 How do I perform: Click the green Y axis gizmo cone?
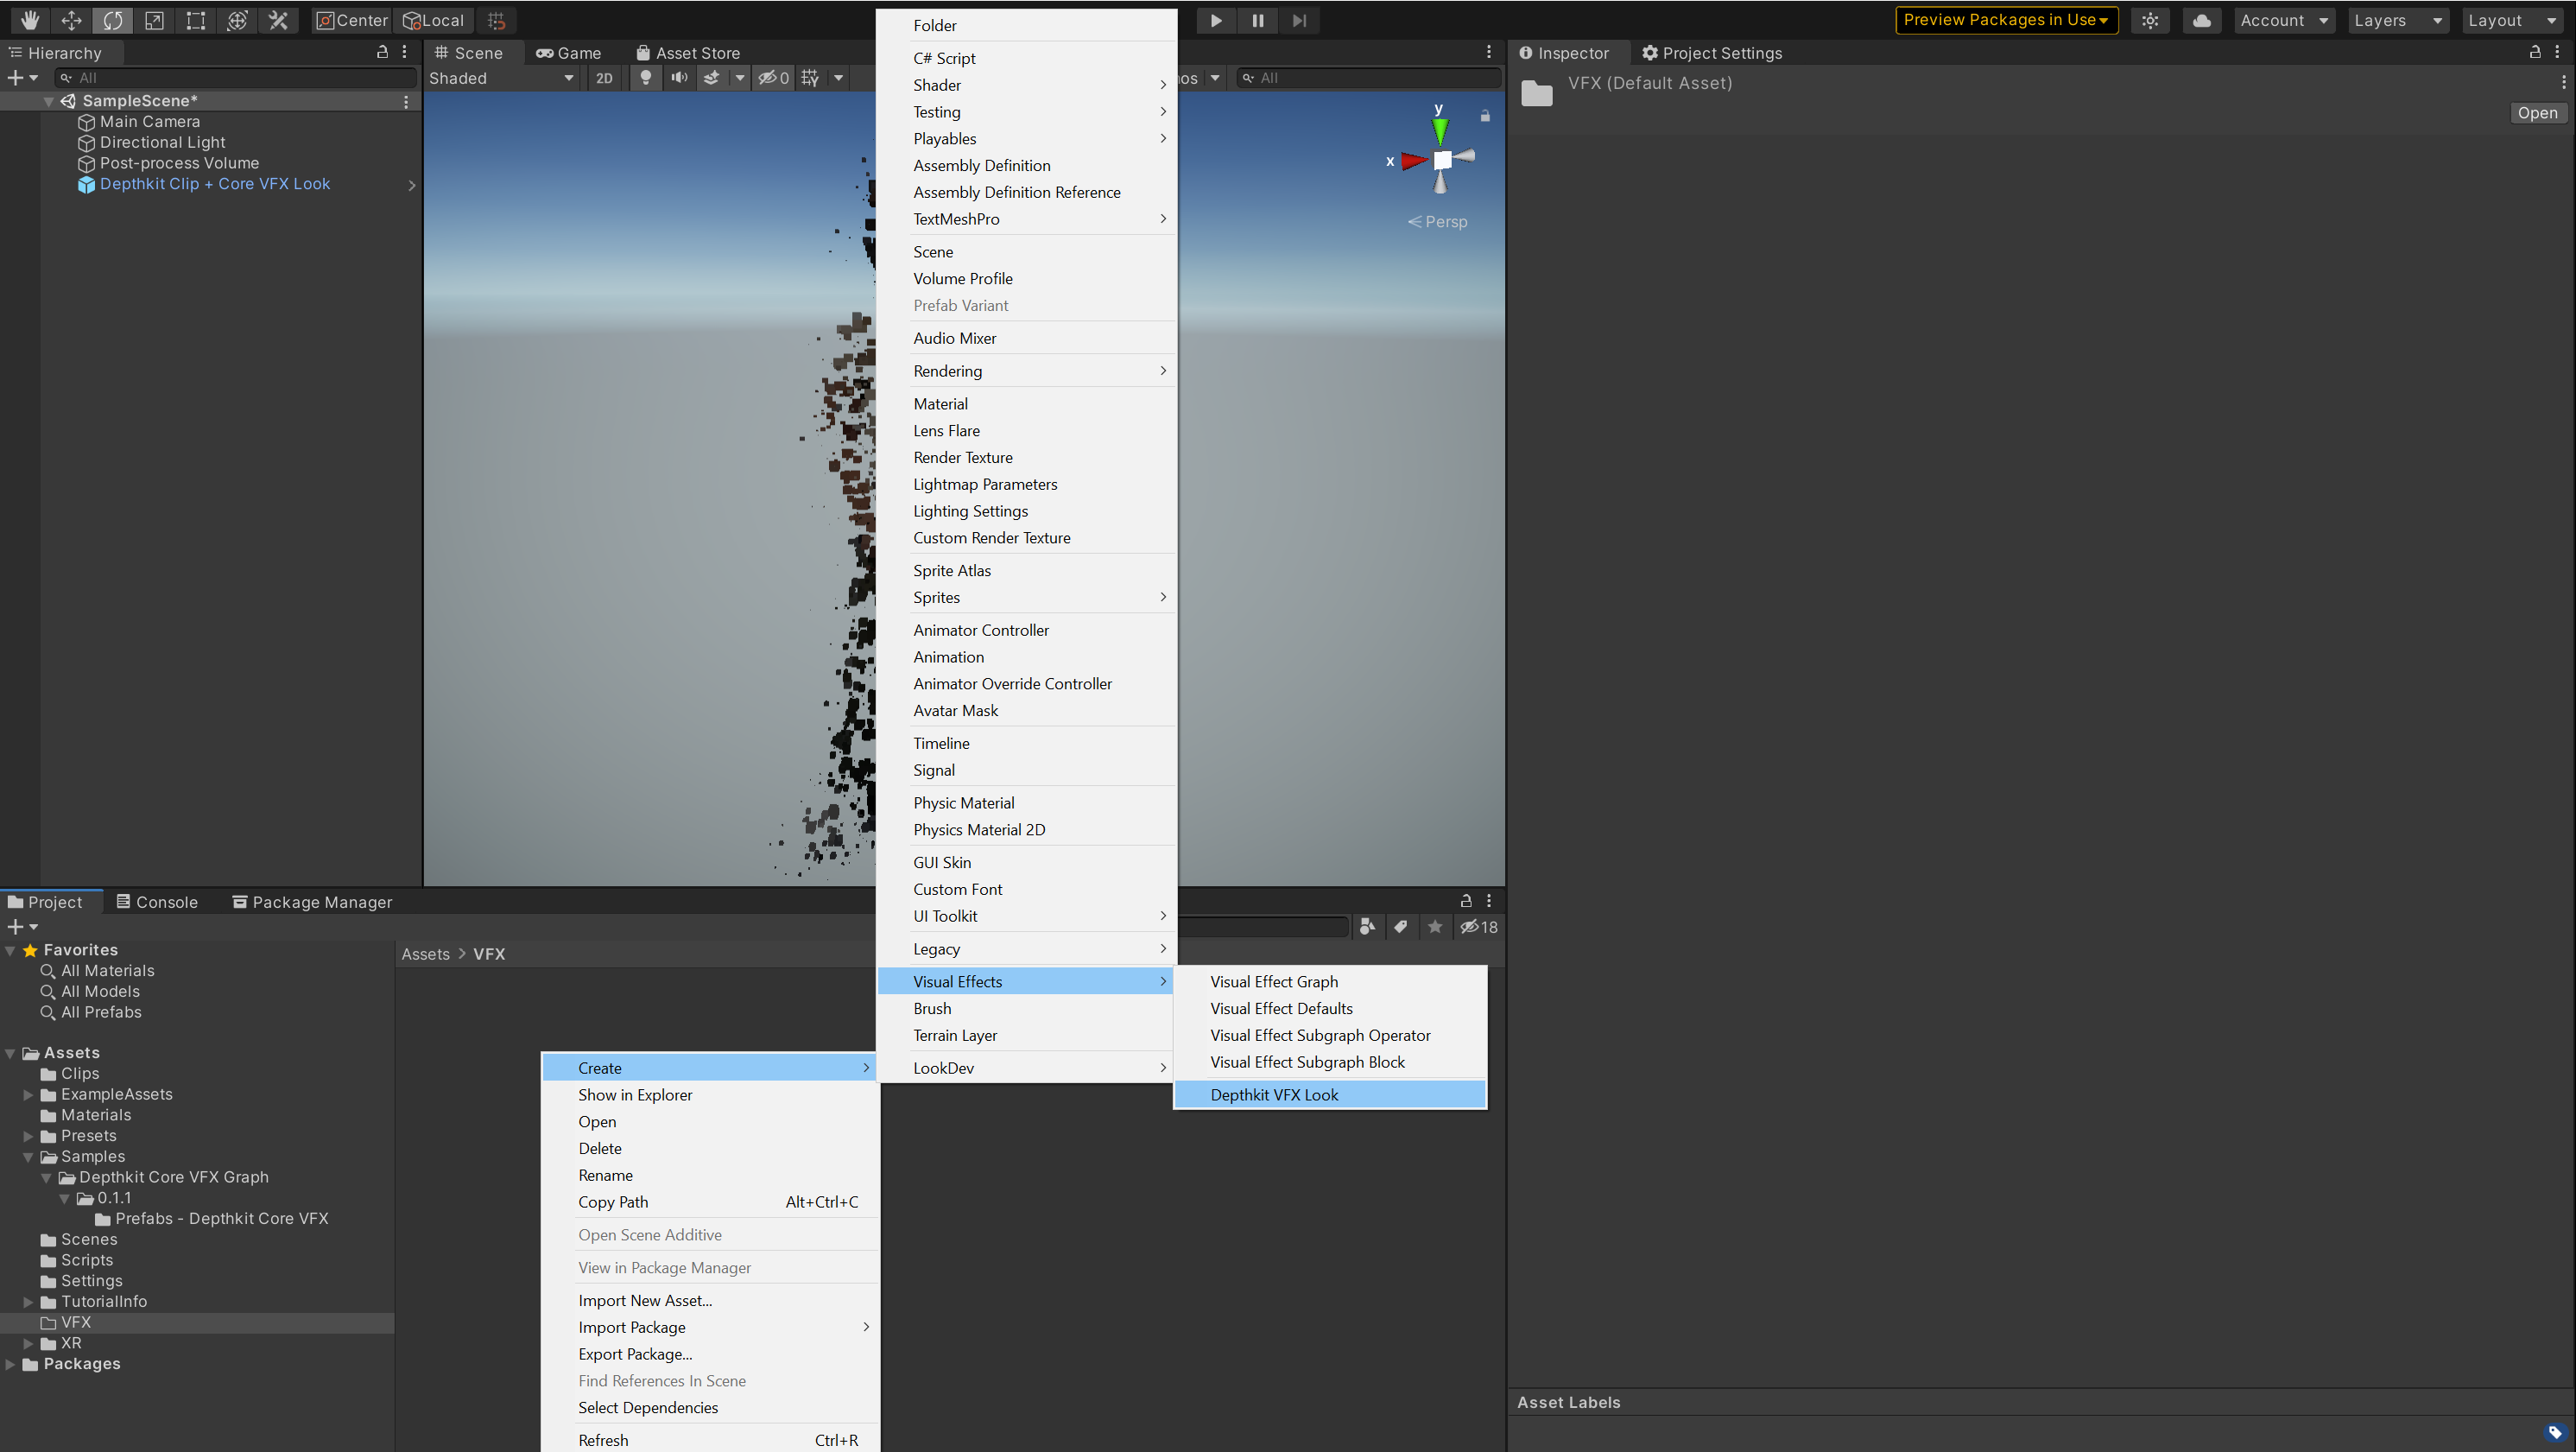(1440, 130)
